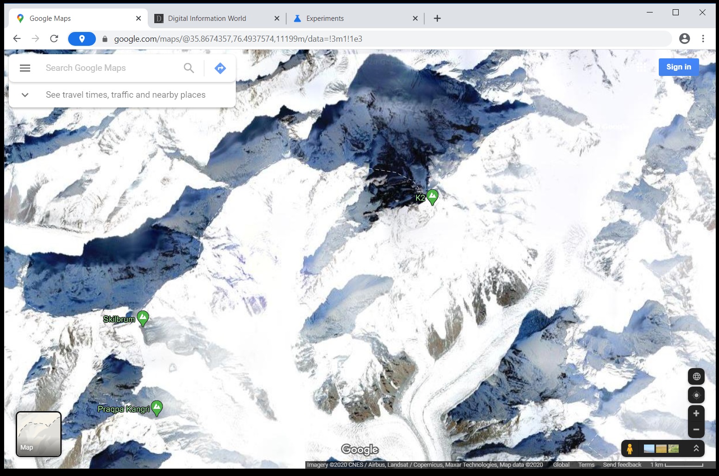Toggle the 1 km scale unit
Viewport: 719px width, 476px height.
pyautogui.click(x=677, y=465)
